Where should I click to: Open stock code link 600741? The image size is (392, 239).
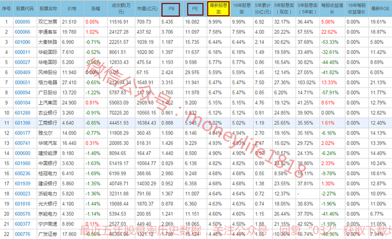click(22, 143)
